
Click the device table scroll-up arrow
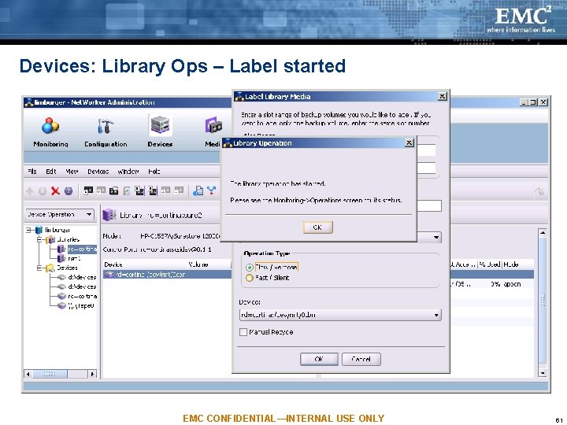[543, 232]
